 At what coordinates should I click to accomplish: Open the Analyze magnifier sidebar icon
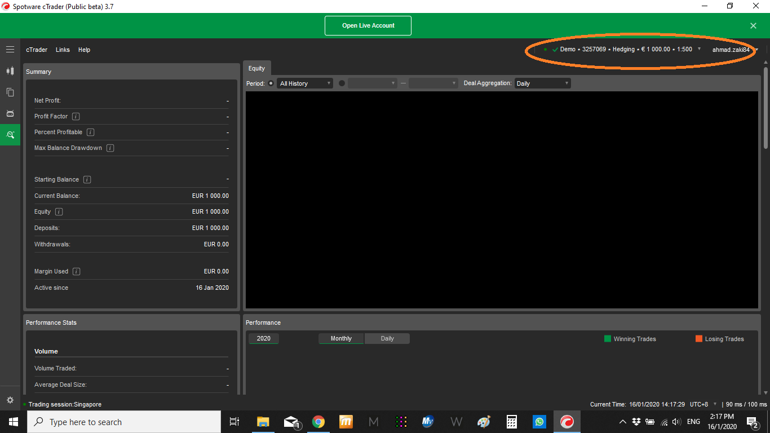(x=10, y=135)
